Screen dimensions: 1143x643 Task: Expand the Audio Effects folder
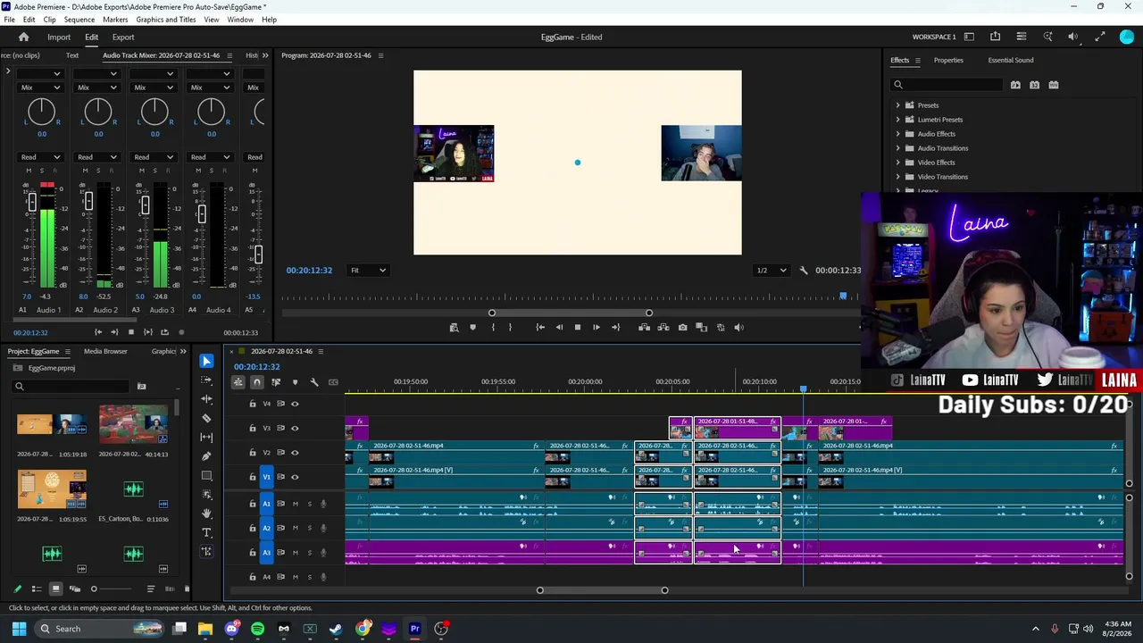[x=898, y=134]
